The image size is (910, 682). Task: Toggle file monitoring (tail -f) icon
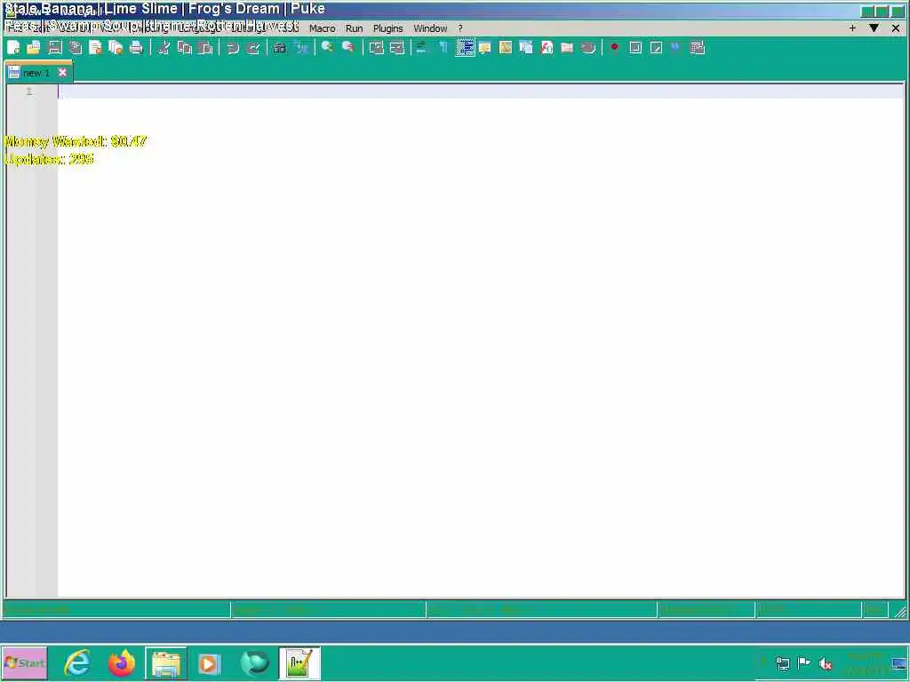coord(588,48)
